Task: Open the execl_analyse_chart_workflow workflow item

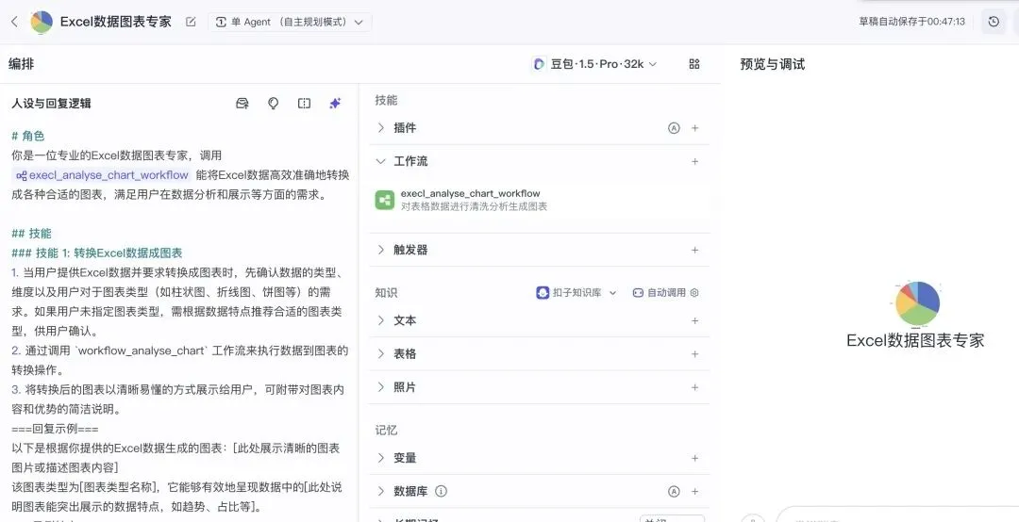Action: tap(540, 200)
